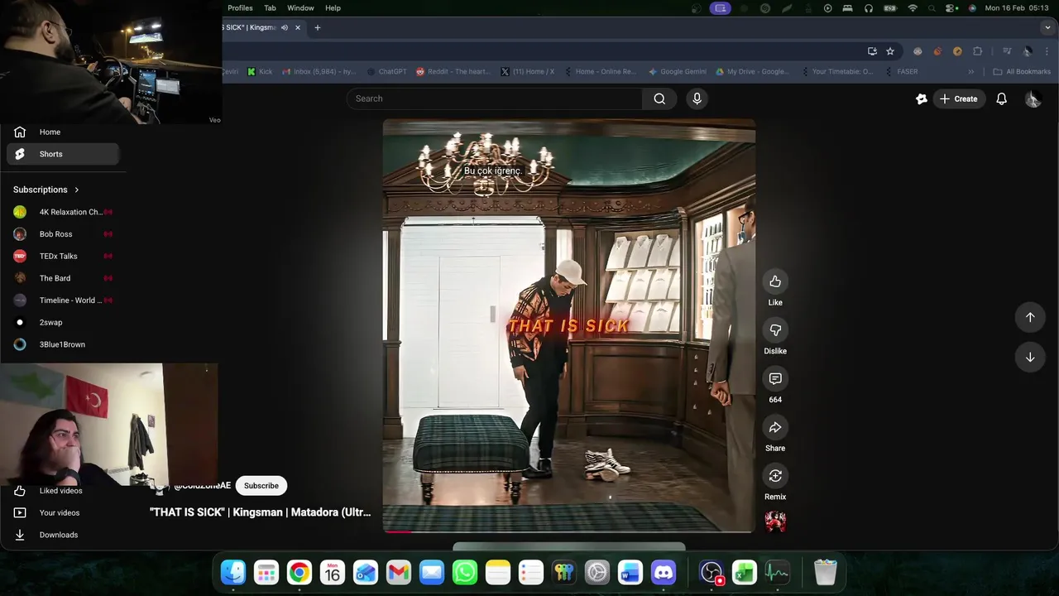Open Finder from the dock

(x=233, y=572)
